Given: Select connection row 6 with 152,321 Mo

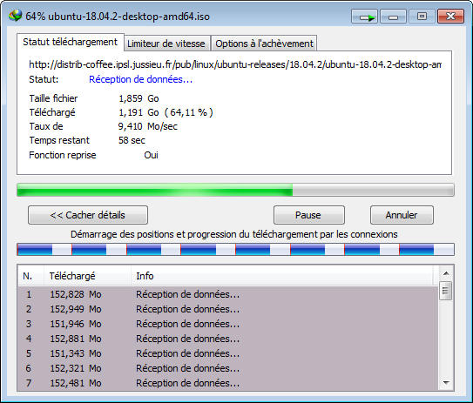Looking at the screenshot, I should pos(227,368).
